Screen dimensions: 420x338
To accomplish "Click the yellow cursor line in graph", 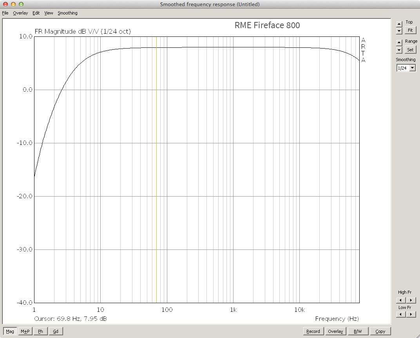I will click(x=156, y=170).
